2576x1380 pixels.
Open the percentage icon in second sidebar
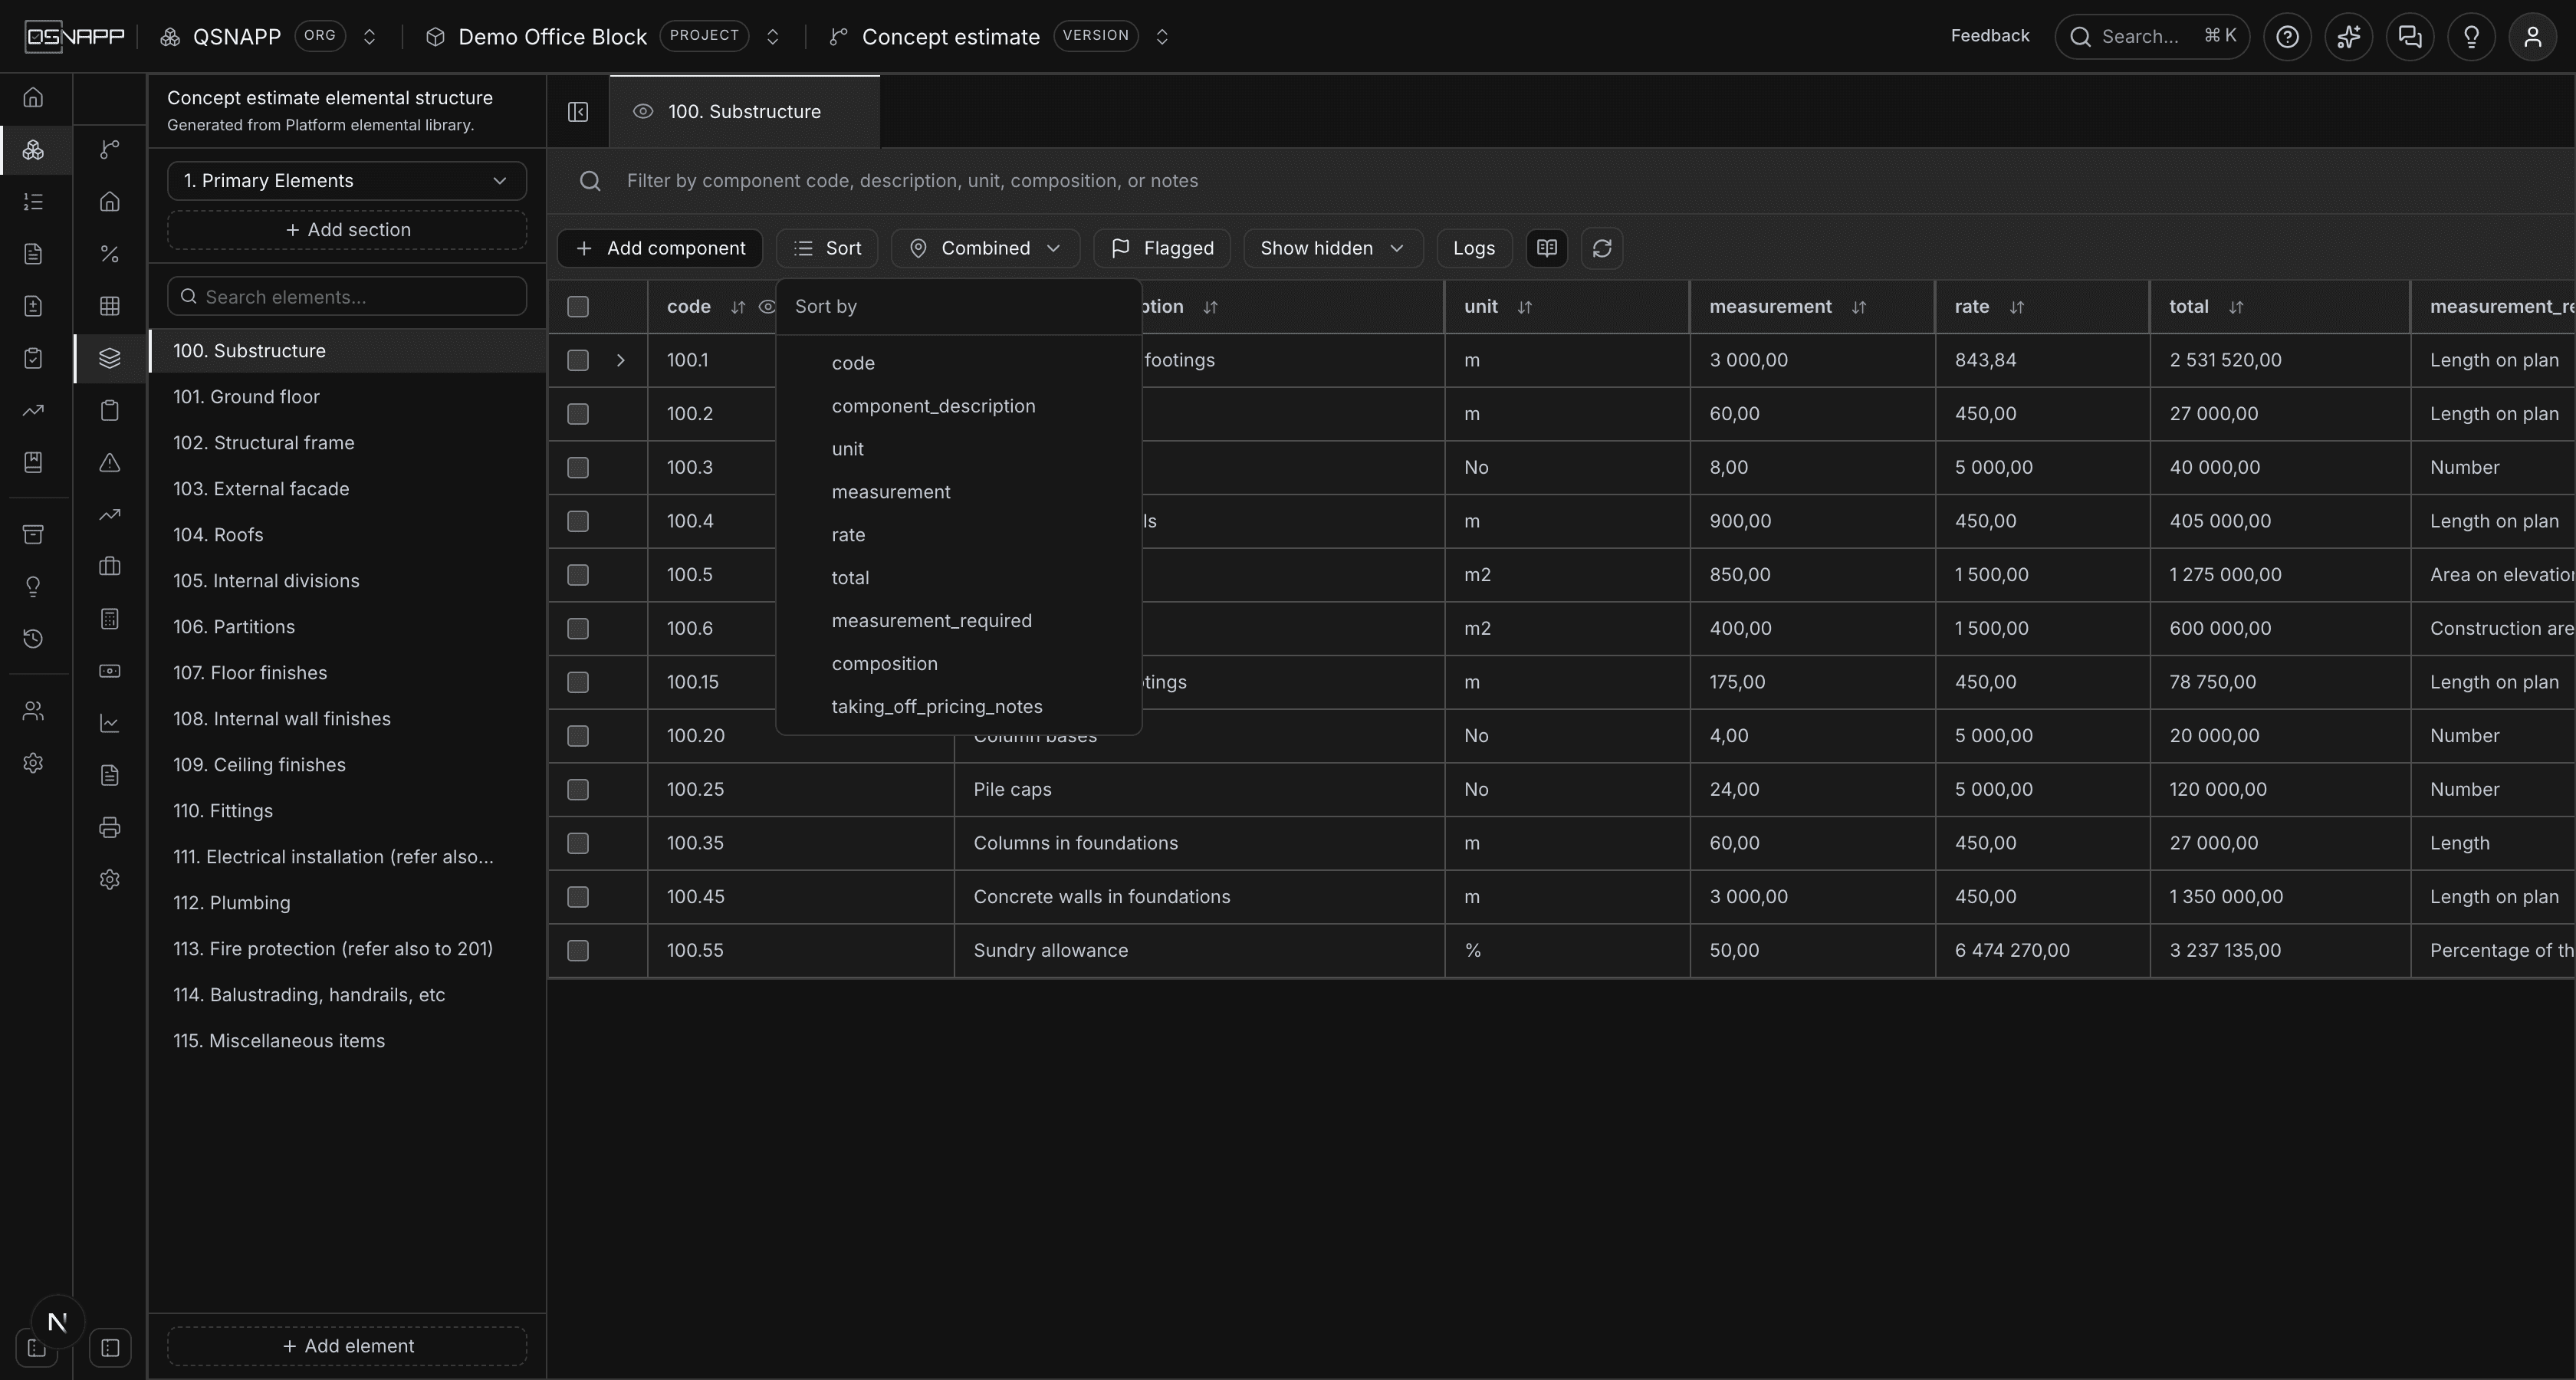point(110,254)
